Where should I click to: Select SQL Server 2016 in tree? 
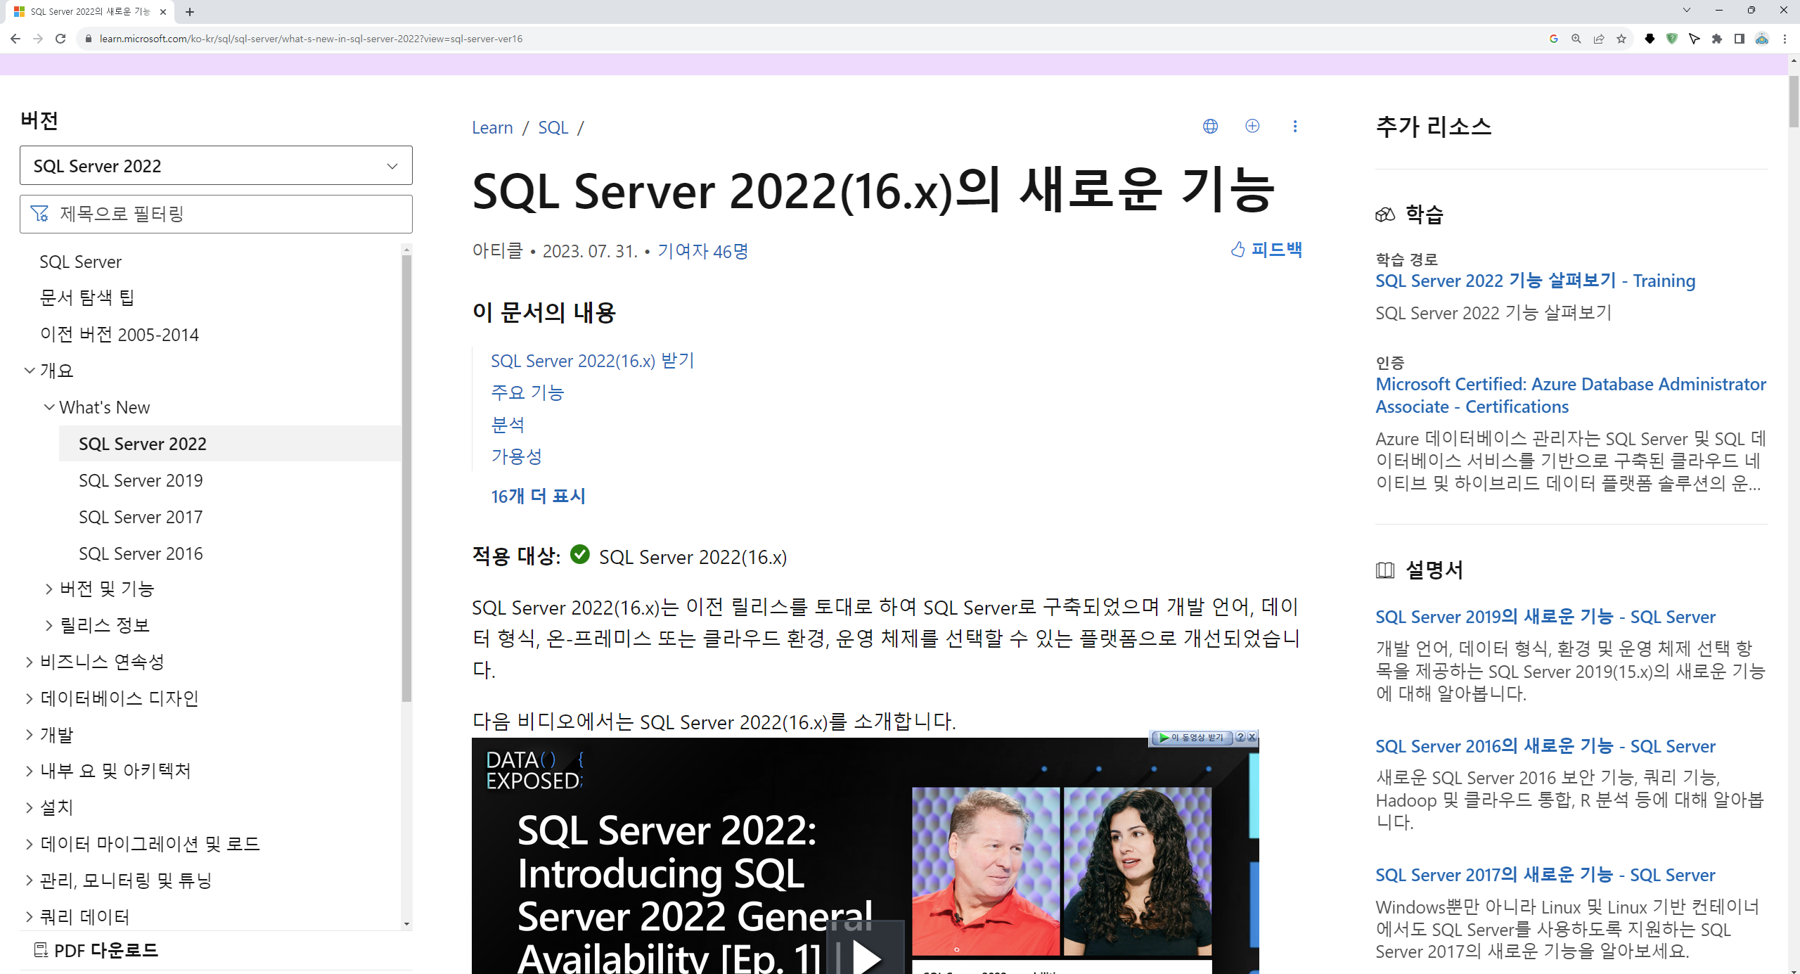tap(141, 553)
